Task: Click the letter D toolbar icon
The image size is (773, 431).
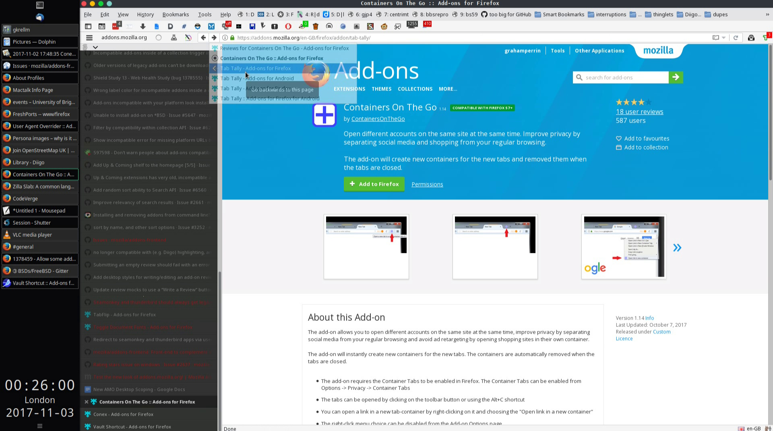Action: 170,27
